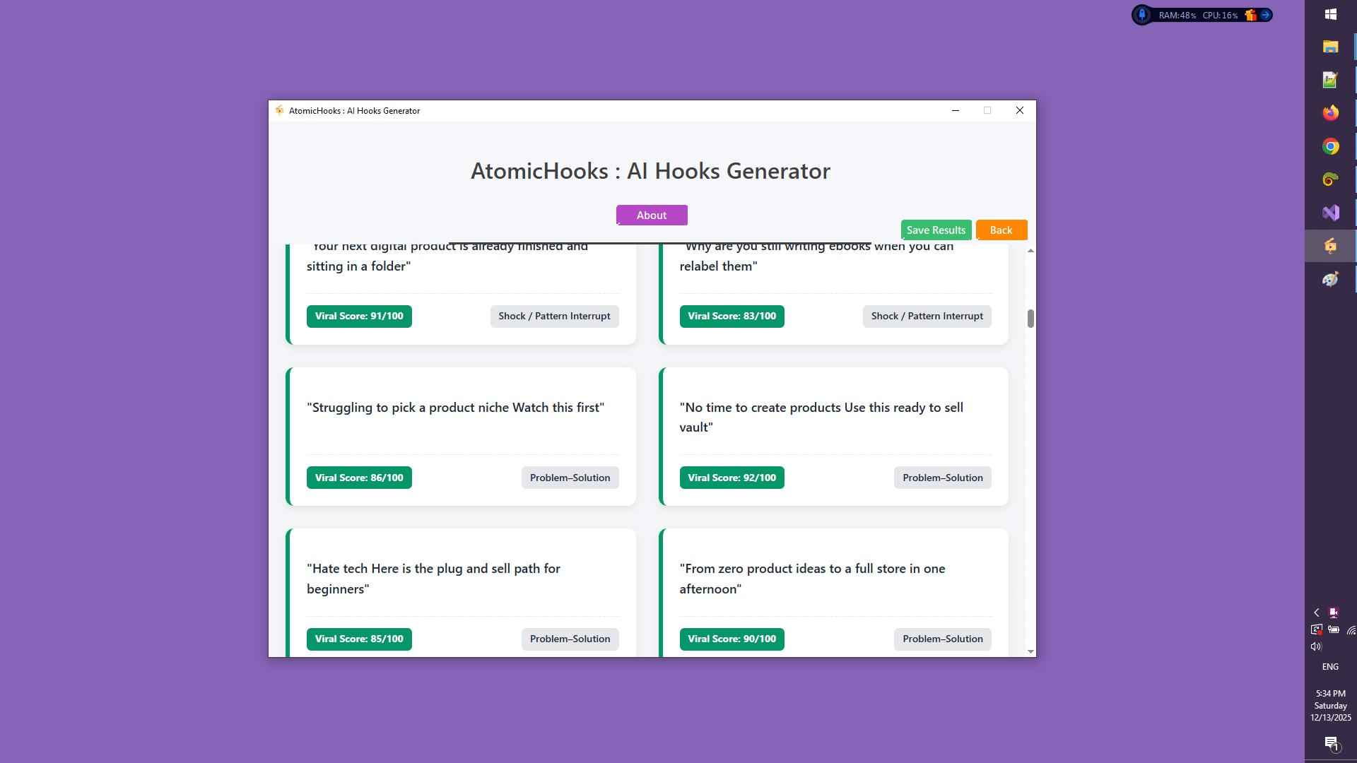Viewport: 1357px width, 763px height.
Task: Open Visual Studio from the taskbar
Action: 1330,213
